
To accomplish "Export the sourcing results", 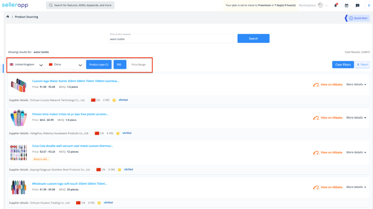I will 362,64.
